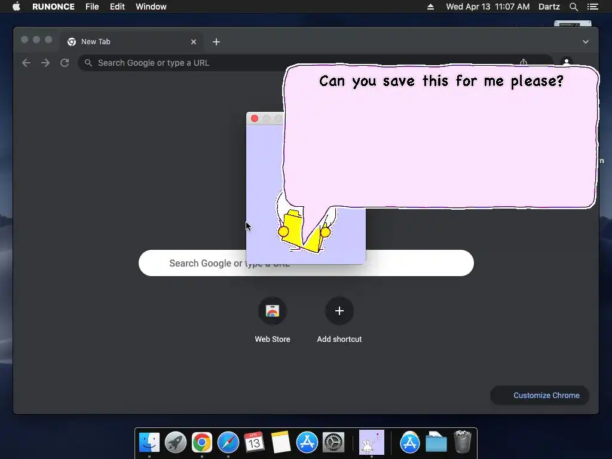Open Spotlight search magnifier
Screen dimensions: 612x459
click(573, 7)
